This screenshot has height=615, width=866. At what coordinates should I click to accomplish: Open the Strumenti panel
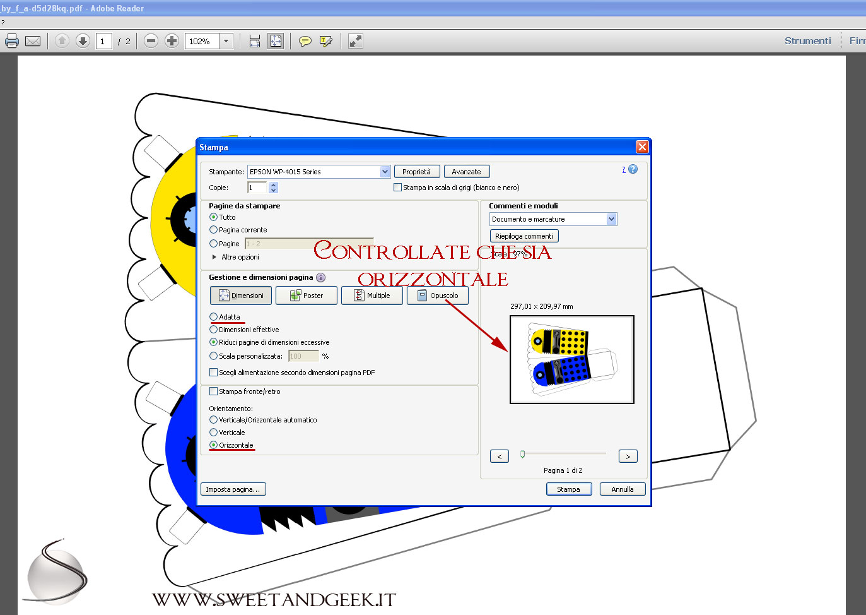807,41
